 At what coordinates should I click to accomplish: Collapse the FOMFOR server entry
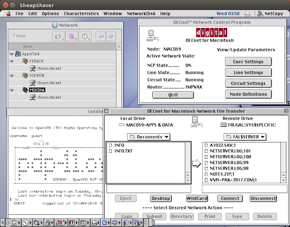pyautogui.click(x=11, y=76)
